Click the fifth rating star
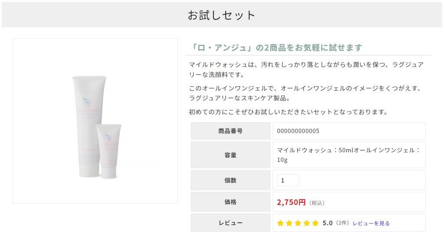Screen dimensions: 444x234 315,223
